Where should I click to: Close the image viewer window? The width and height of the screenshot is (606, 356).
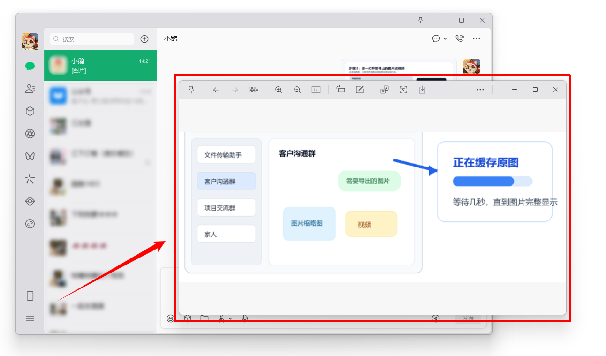pos(556,90)
